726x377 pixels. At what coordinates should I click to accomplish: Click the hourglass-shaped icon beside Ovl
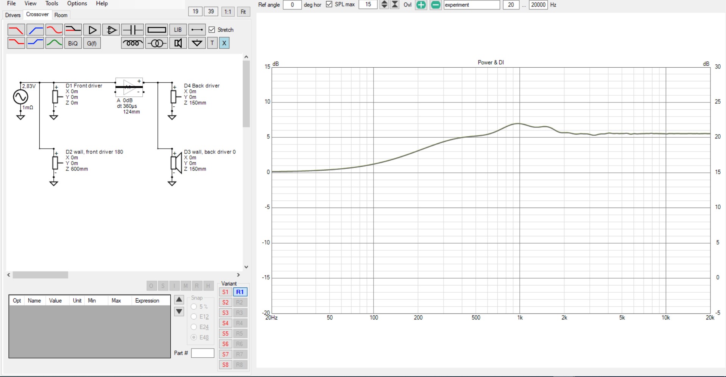tap(395, 5)
